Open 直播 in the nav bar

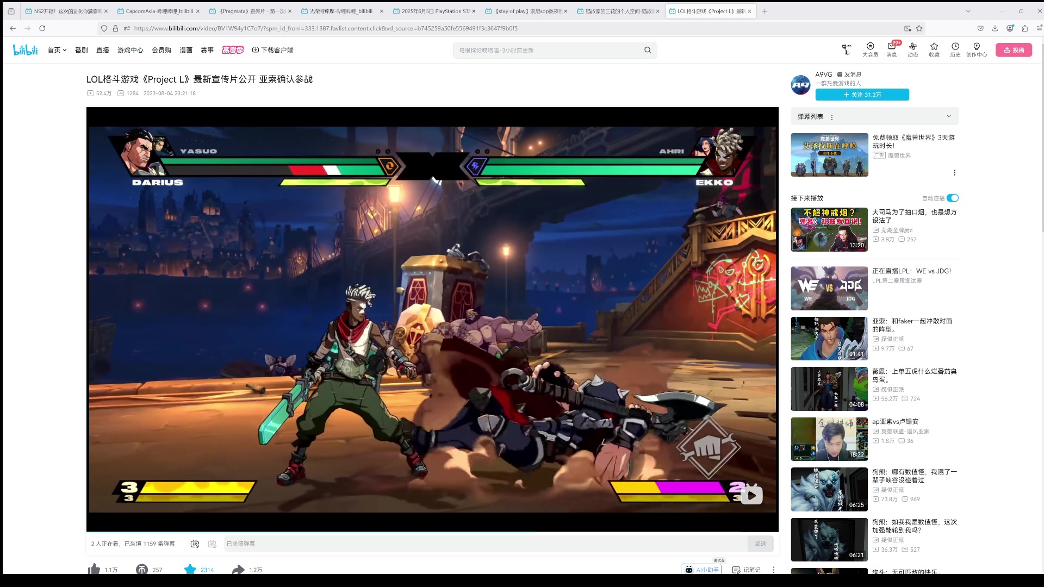coord(103,50)
